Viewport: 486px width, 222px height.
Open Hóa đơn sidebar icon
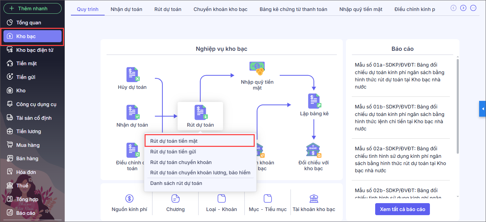tap(10, 172)
